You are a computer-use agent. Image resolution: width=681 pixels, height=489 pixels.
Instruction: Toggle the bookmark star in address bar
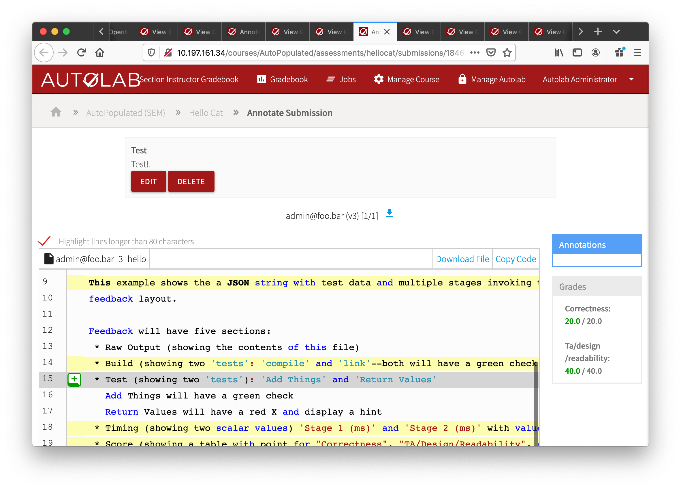pyautogui.click(x=507, y=52)
